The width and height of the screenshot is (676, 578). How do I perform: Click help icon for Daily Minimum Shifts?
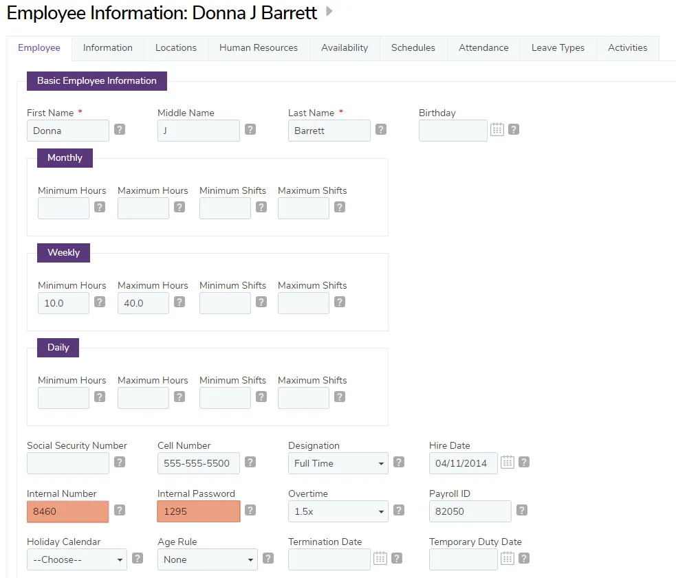click(261, 397)
